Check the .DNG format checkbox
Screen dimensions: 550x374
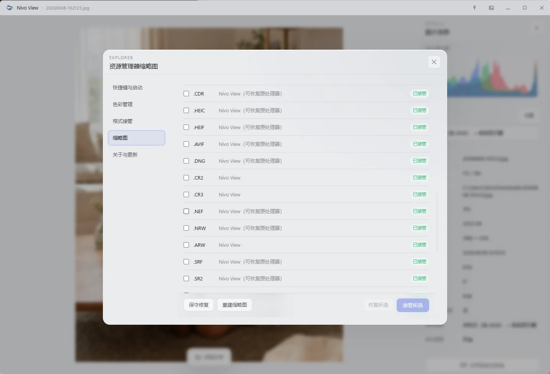[186, 161]
